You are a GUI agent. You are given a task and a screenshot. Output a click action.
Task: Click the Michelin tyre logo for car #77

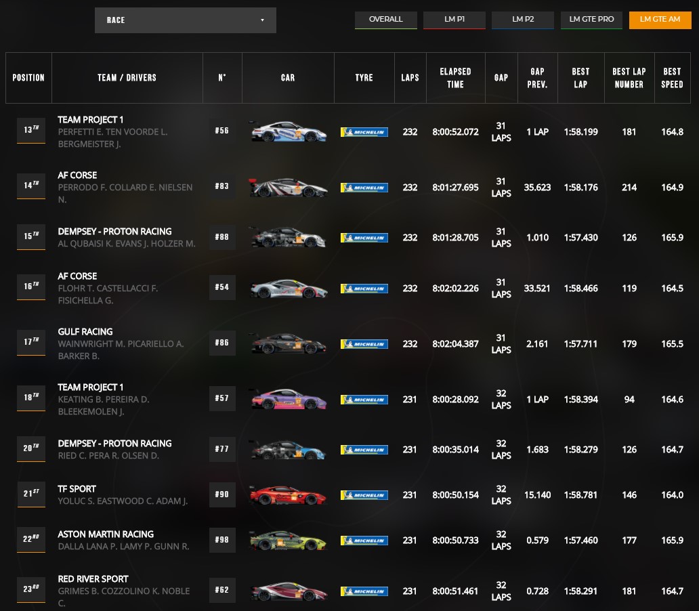(364, 450)
